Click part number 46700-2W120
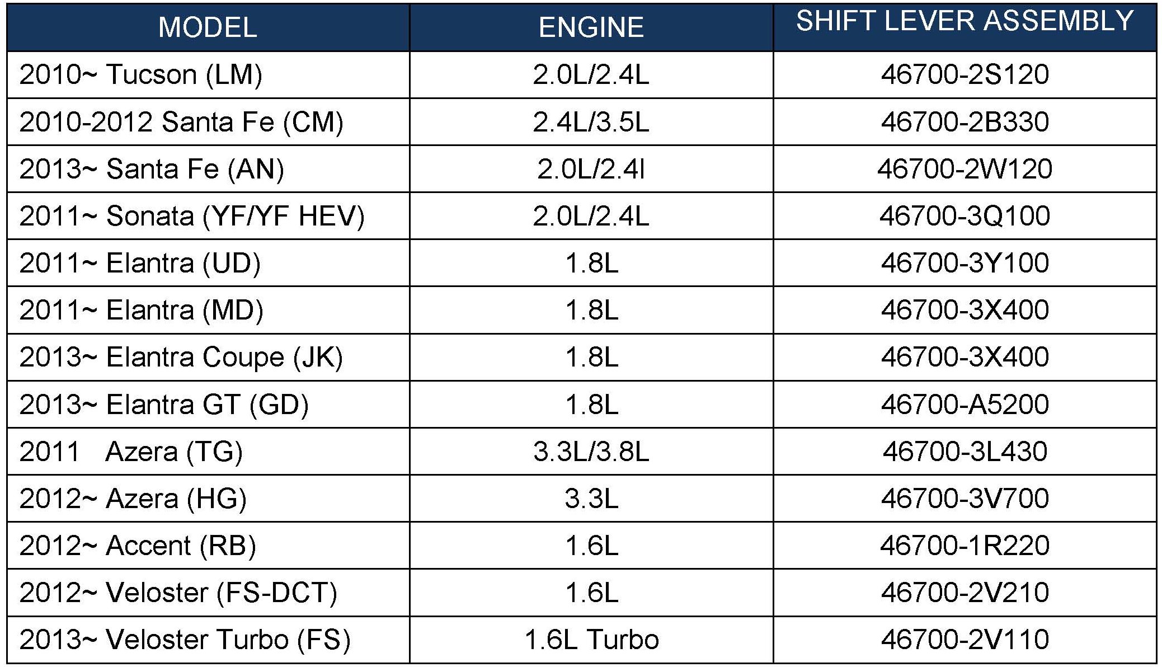 coord(965,169)
